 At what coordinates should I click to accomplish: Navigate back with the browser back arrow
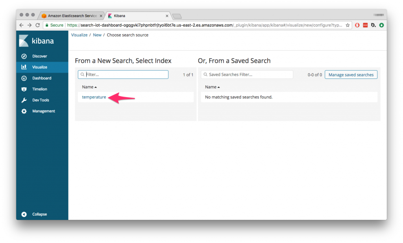coord(21,25)
